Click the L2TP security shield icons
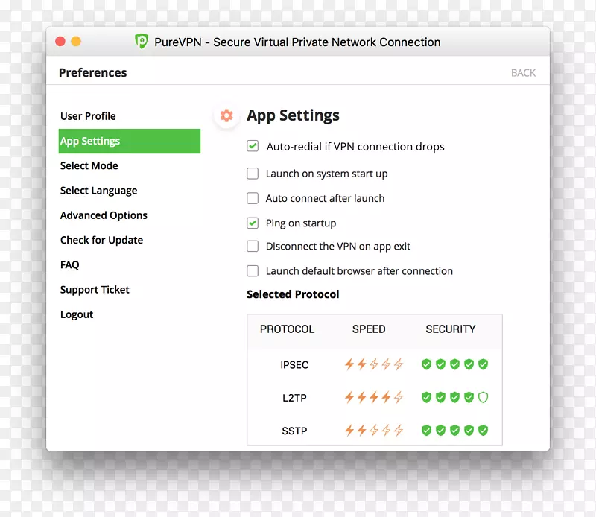The image size is (596, 517). [x=454, y=398]
